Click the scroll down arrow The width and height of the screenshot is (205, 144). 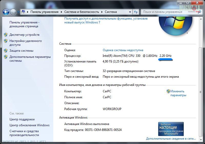[x=201, y=140]
